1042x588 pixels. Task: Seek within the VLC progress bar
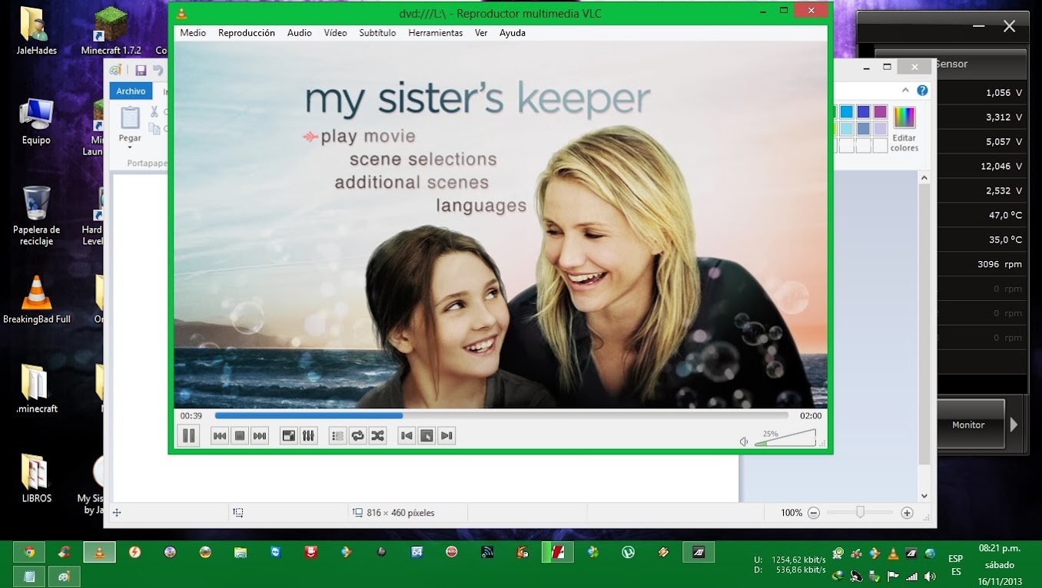coord(502,415)
